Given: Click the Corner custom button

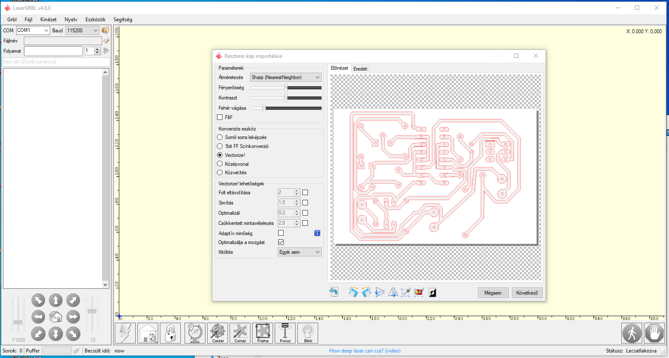Looking at the screenshot, I should click(x=240, y=333).
